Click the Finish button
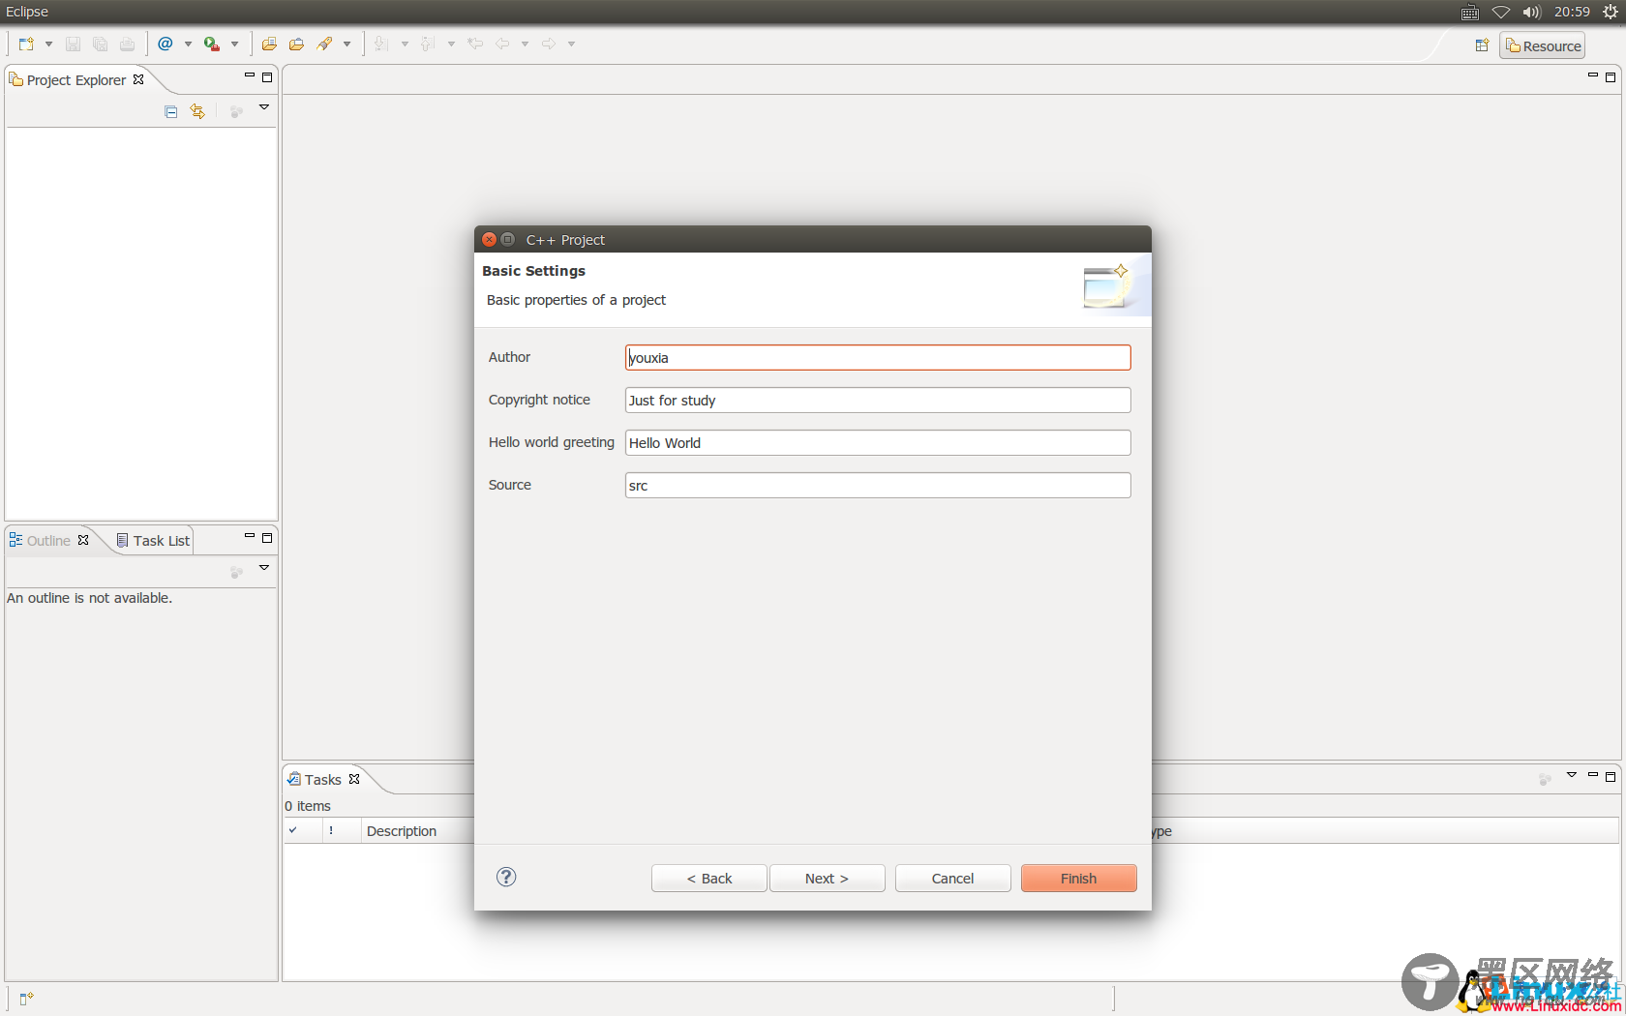The height and width of the screenshot is (1016, 1626). point(1079,879)
